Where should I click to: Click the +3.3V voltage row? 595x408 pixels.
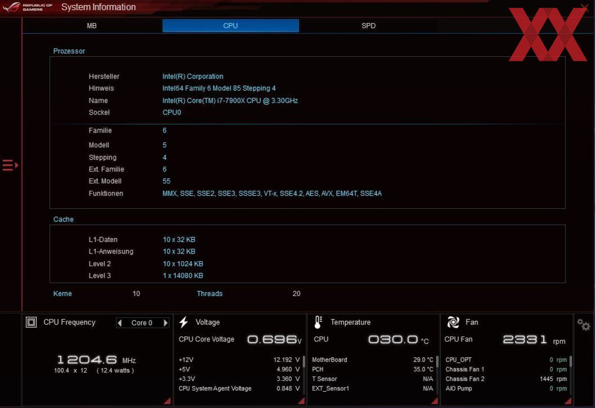[239, 379]
